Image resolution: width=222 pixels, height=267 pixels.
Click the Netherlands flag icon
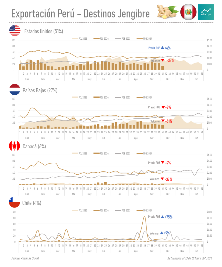[15, 89]
